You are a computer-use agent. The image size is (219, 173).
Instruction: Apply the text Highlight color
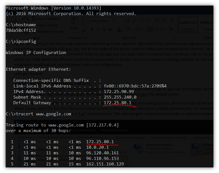tap(128, 29)
